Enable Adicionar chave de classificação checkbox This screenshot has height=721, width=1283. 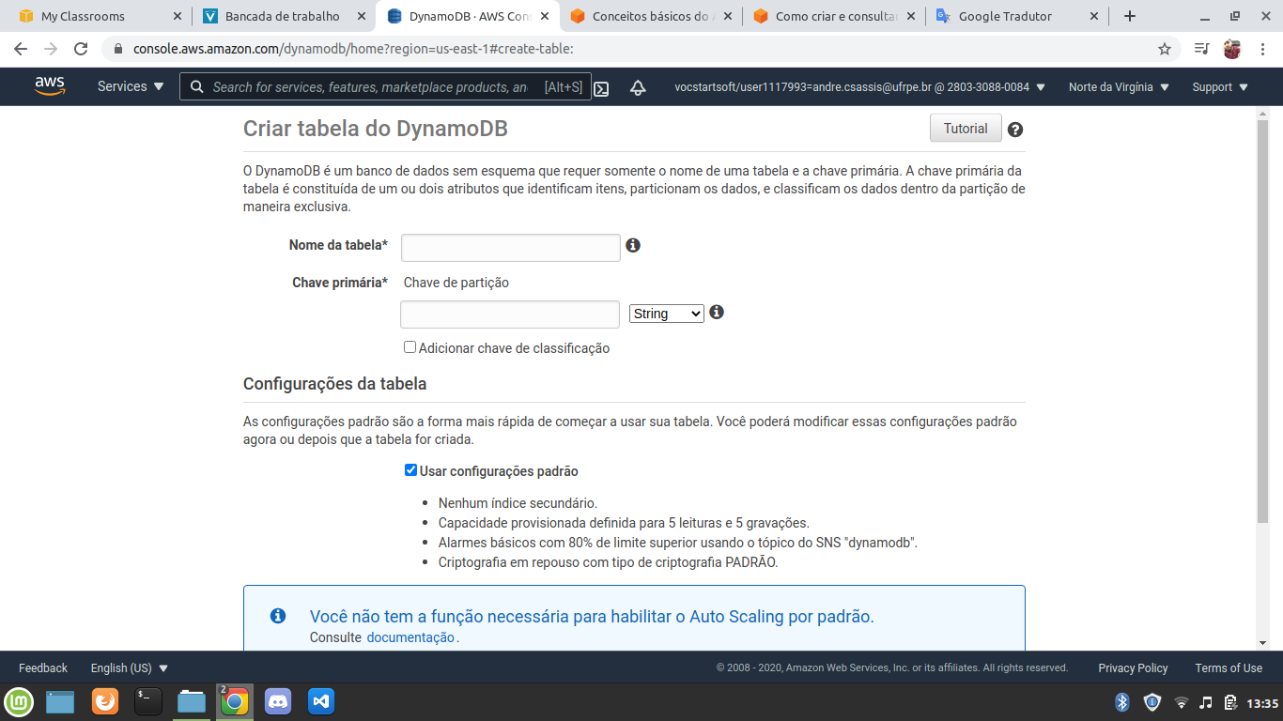pyautogui.click(x=410, y=347)
